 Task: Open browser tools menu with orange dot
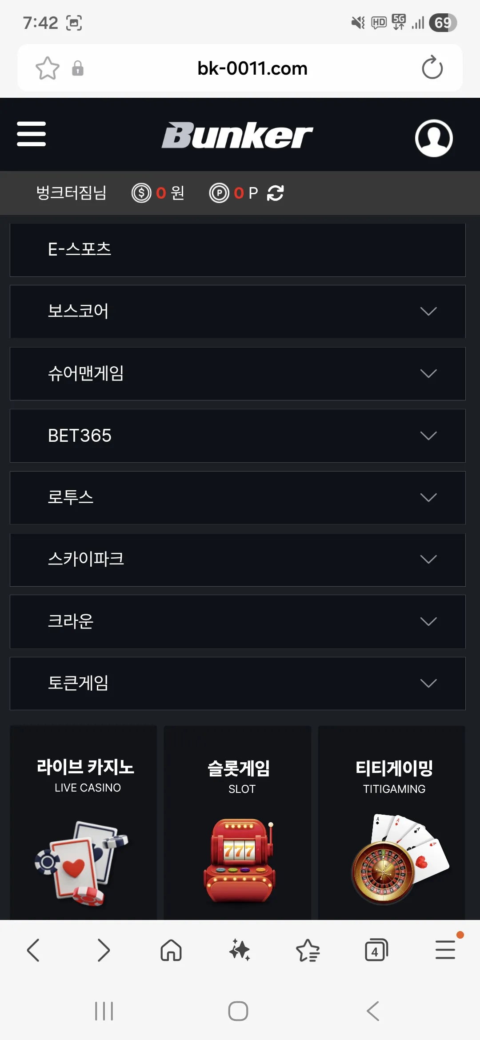click(x=445, y=950)
